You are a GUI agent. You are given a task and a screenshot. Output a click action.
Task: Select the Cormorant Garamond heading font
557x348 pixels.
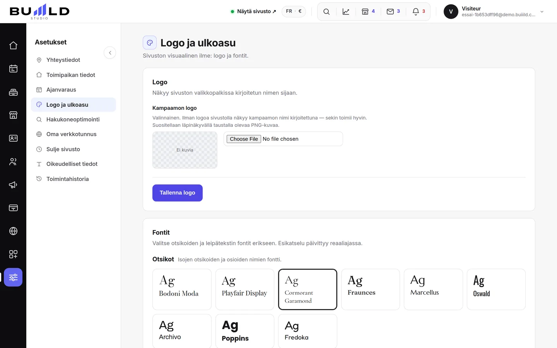308,289
